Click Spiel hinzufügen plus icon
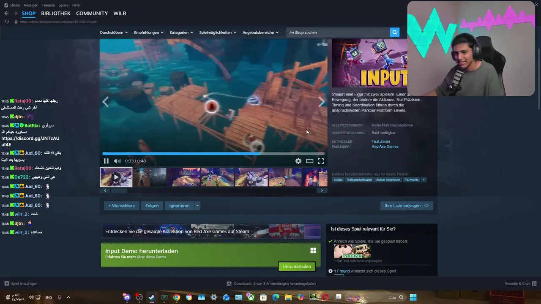This screenshot has width=541, height=304. (x=6, y=284)
